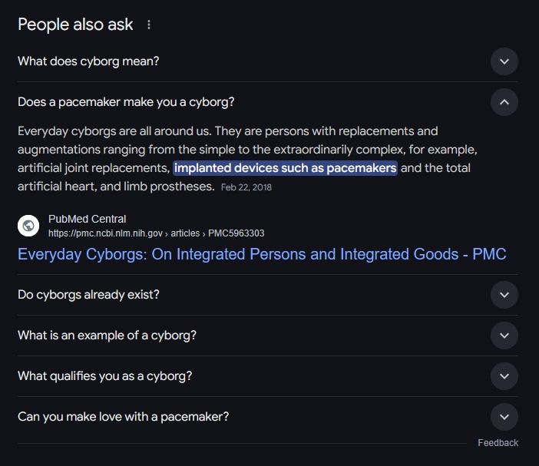
Task: Click the "Does a pacemaker make you a cyborg?" question
Action: pos(126,102)
